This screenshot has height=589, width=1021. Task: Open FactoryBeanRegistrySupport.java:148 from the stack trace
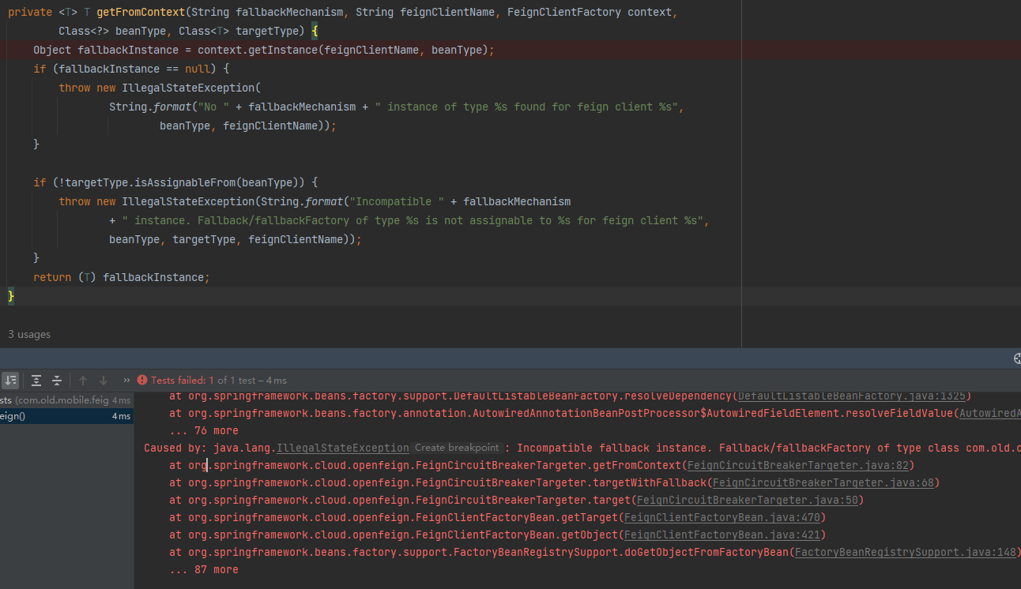[x=906, y=552]
